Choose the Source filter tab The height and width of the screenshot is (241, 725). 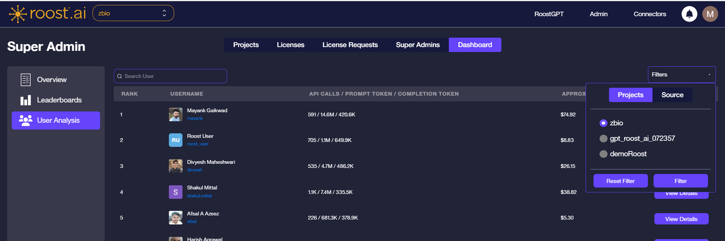[672, 95]
